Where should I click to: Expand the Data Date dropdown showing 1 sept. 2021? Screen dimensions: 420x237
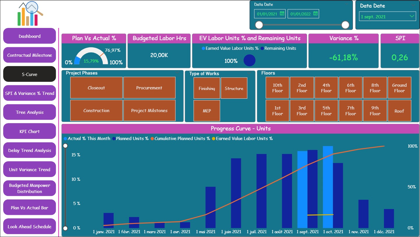click(387, 17)
